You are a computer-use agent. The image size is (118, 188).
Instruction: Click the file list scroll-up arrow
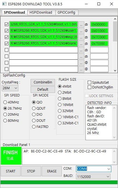click(x=115, y=19)
